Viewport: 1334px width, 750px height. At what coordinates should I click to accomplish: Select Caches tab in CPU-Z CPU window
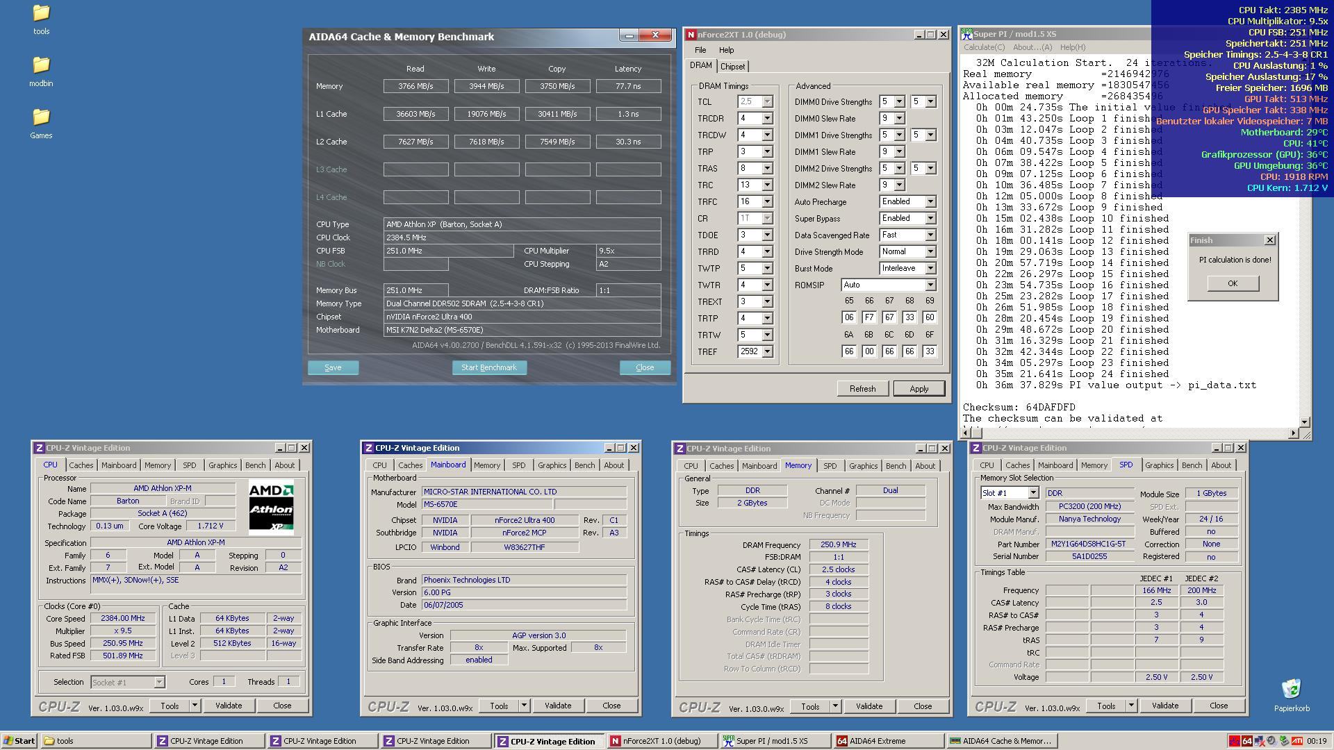tap(81, 465)
